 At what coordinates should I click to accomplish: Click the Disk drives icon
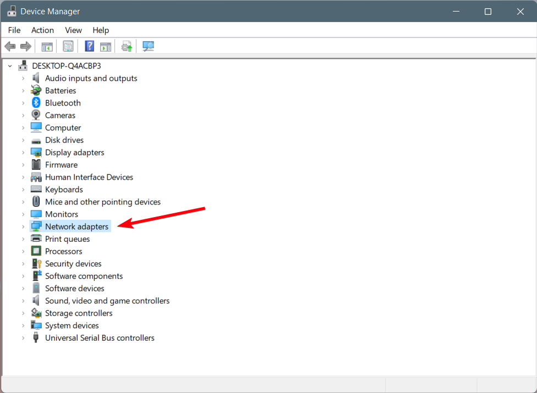(36, 141)
